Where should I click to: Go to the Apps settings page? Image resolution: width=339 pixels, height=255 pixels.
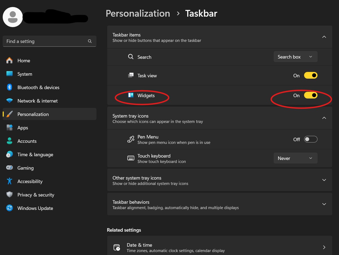[23, 128]
